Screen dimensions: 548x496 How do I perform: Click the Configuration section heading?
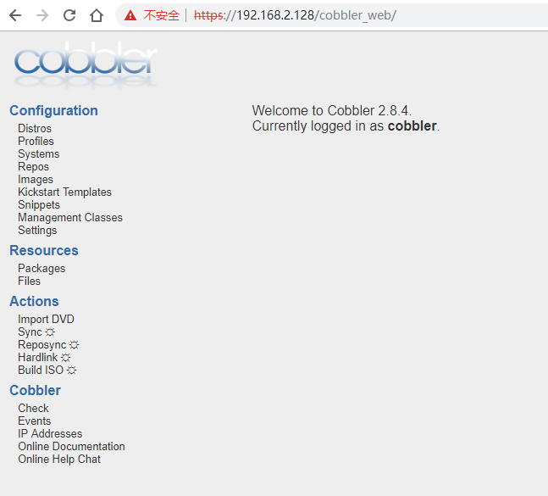click(x=54, y=110)
